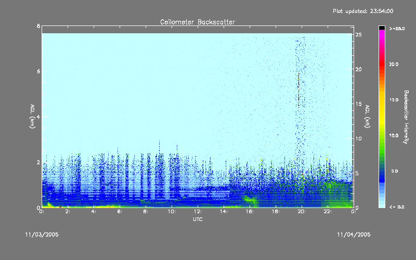Pick the black segment atop the colorbar
This screenshot has height=260, width=416.
click(x=382, y=28)
